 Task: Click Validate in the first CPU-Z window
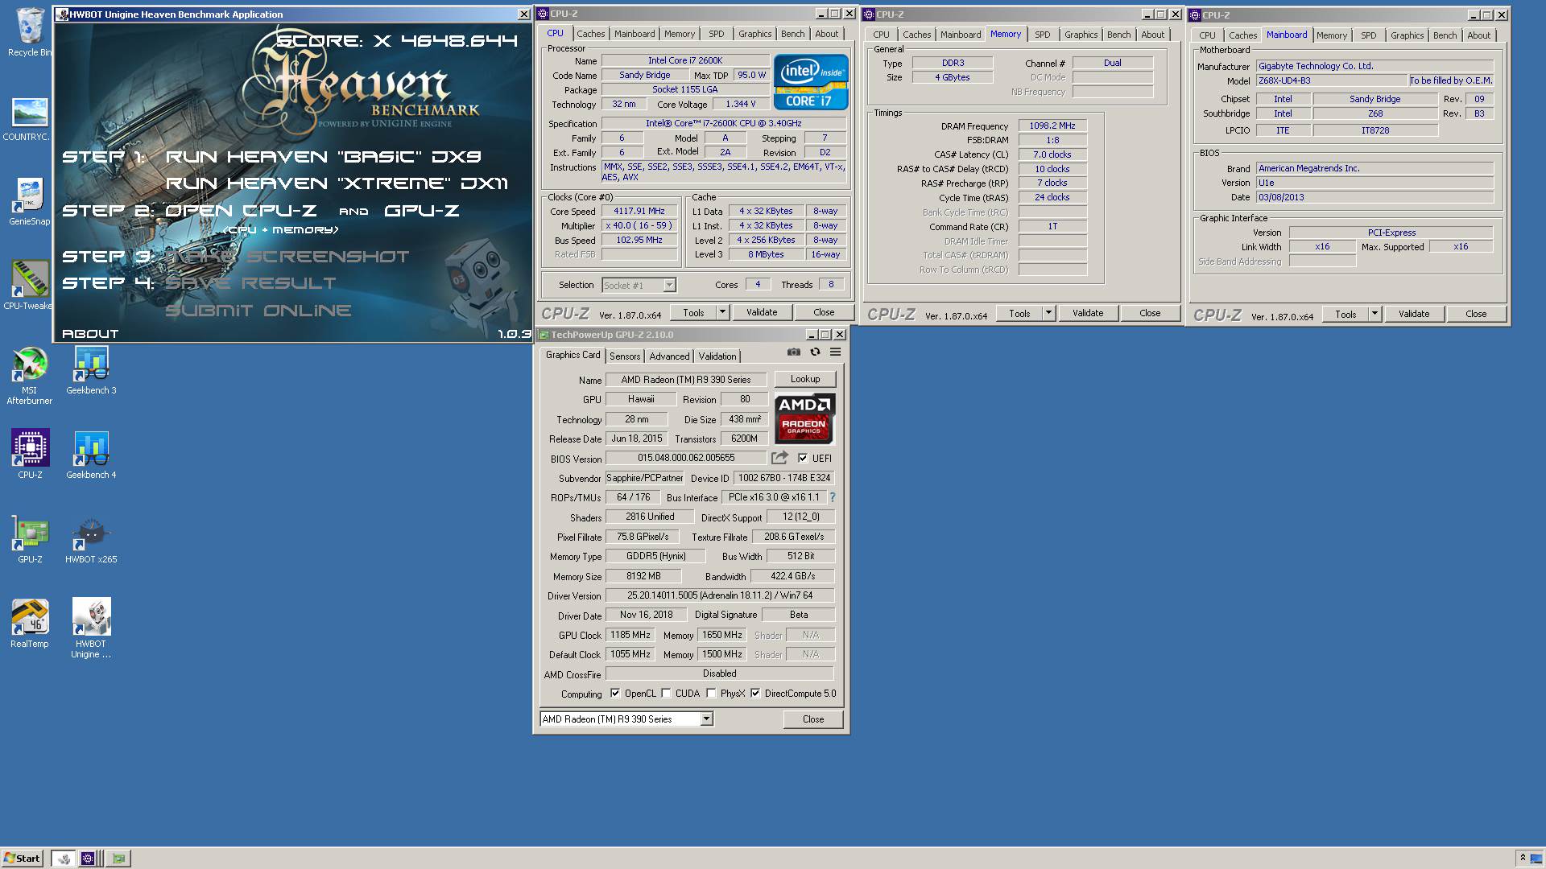coord(762,312)
